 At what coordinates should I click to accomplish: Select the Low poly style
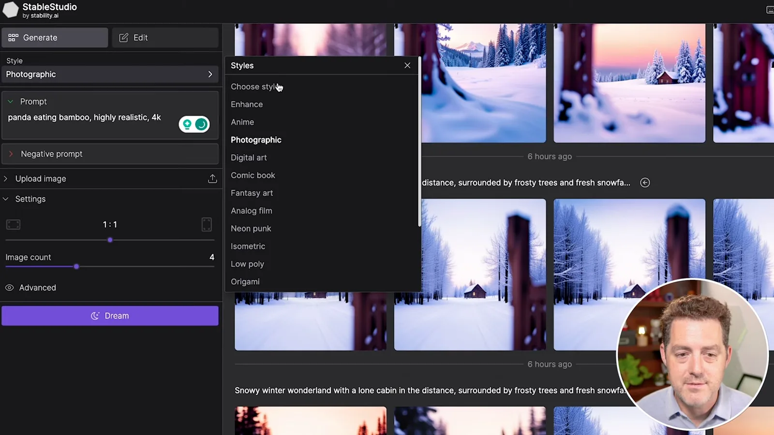tap(247, 264)
